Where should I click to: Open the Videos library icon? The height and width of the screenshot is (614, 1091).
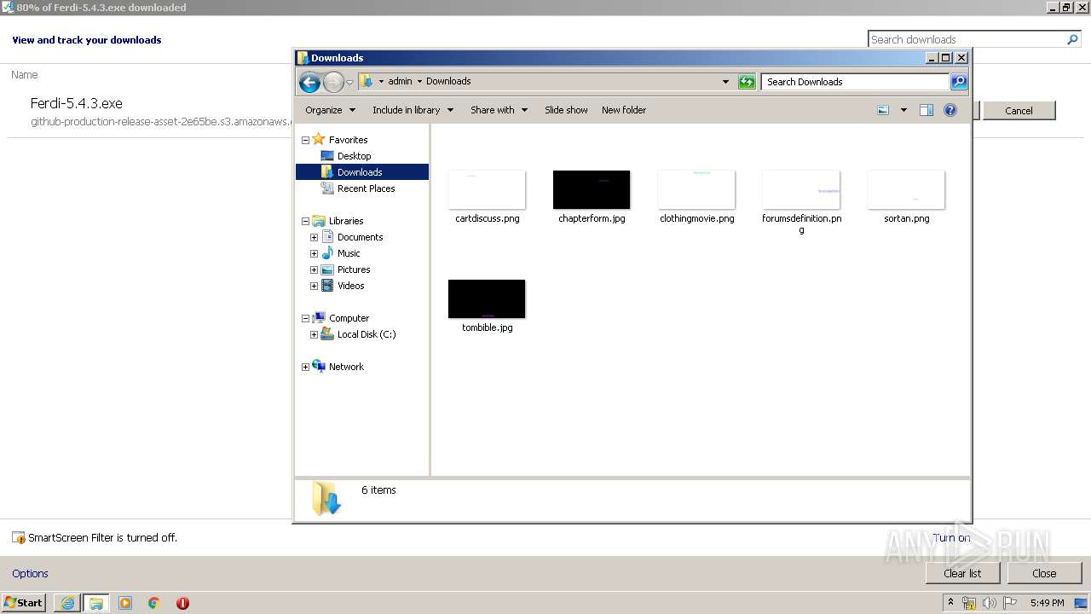coord(327,286)
